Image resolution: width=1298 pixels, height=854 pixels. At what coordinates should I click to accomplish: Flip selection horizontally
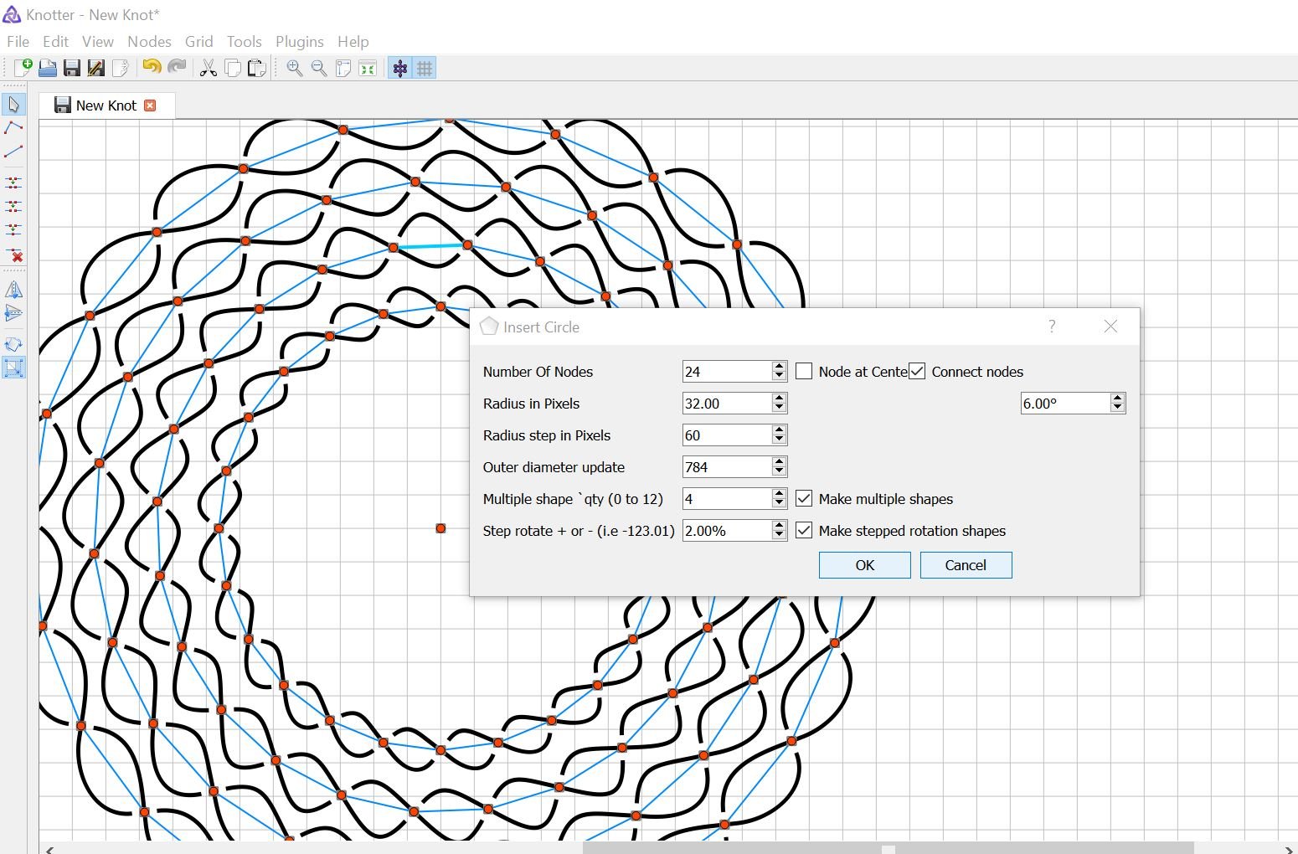[x=13, y=290]
